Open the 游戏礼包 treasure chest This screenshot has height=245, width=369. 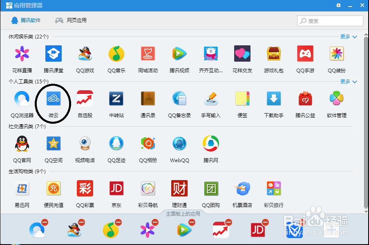click(274, 53)
